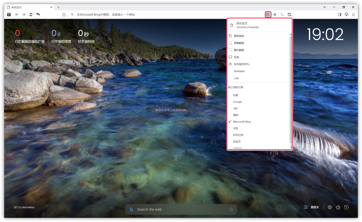
Task: Click the dashed-frame icon beside 屏幕截图
Action: click(230, 43)
